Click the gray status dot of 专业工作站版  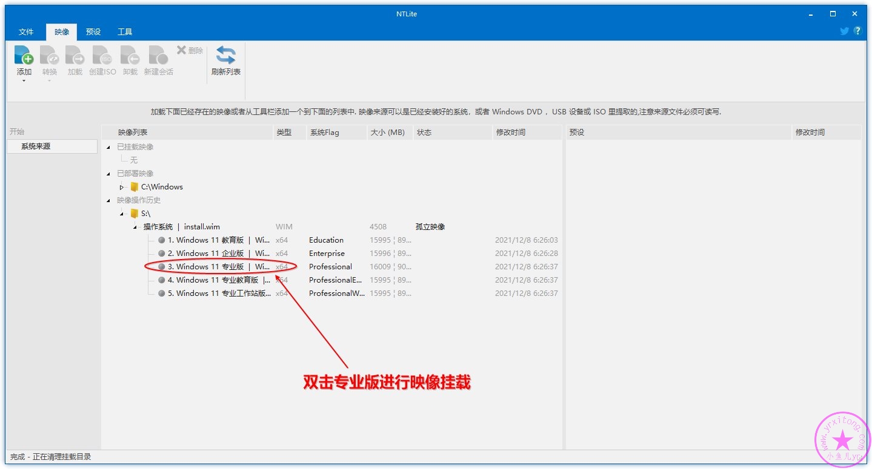(x=162, y=294)
